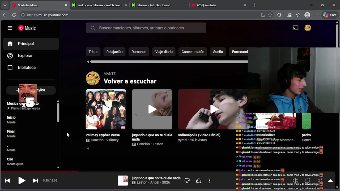340x191 pixels.
Task: Click the search magnifier icon
Action: point(93,28)
